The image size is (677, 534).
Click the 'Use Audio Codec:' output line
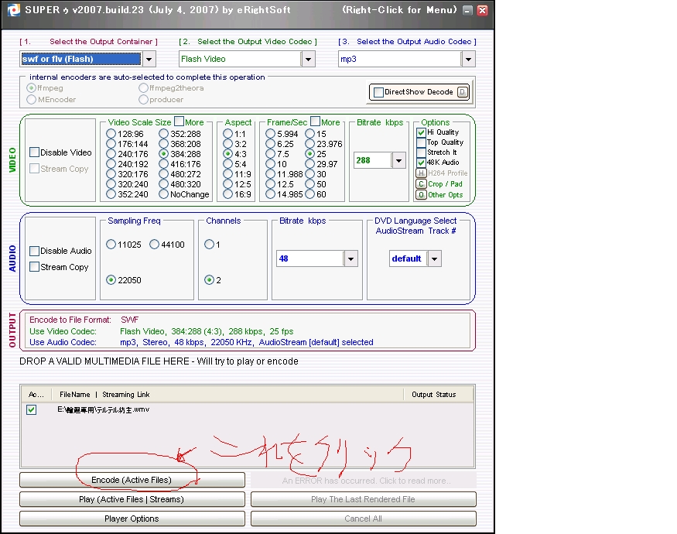click(201, 342)
